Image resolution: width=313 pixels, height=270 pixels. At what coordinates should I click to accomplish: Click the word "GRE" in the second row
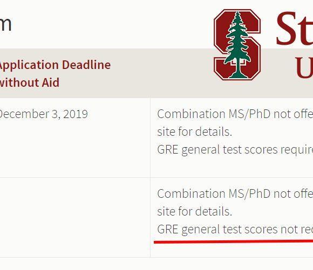(168, 229)
